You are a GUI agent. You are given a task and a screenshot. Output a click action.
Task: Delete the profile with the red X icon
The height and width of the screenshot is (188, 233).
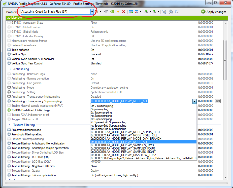[124, 12]
